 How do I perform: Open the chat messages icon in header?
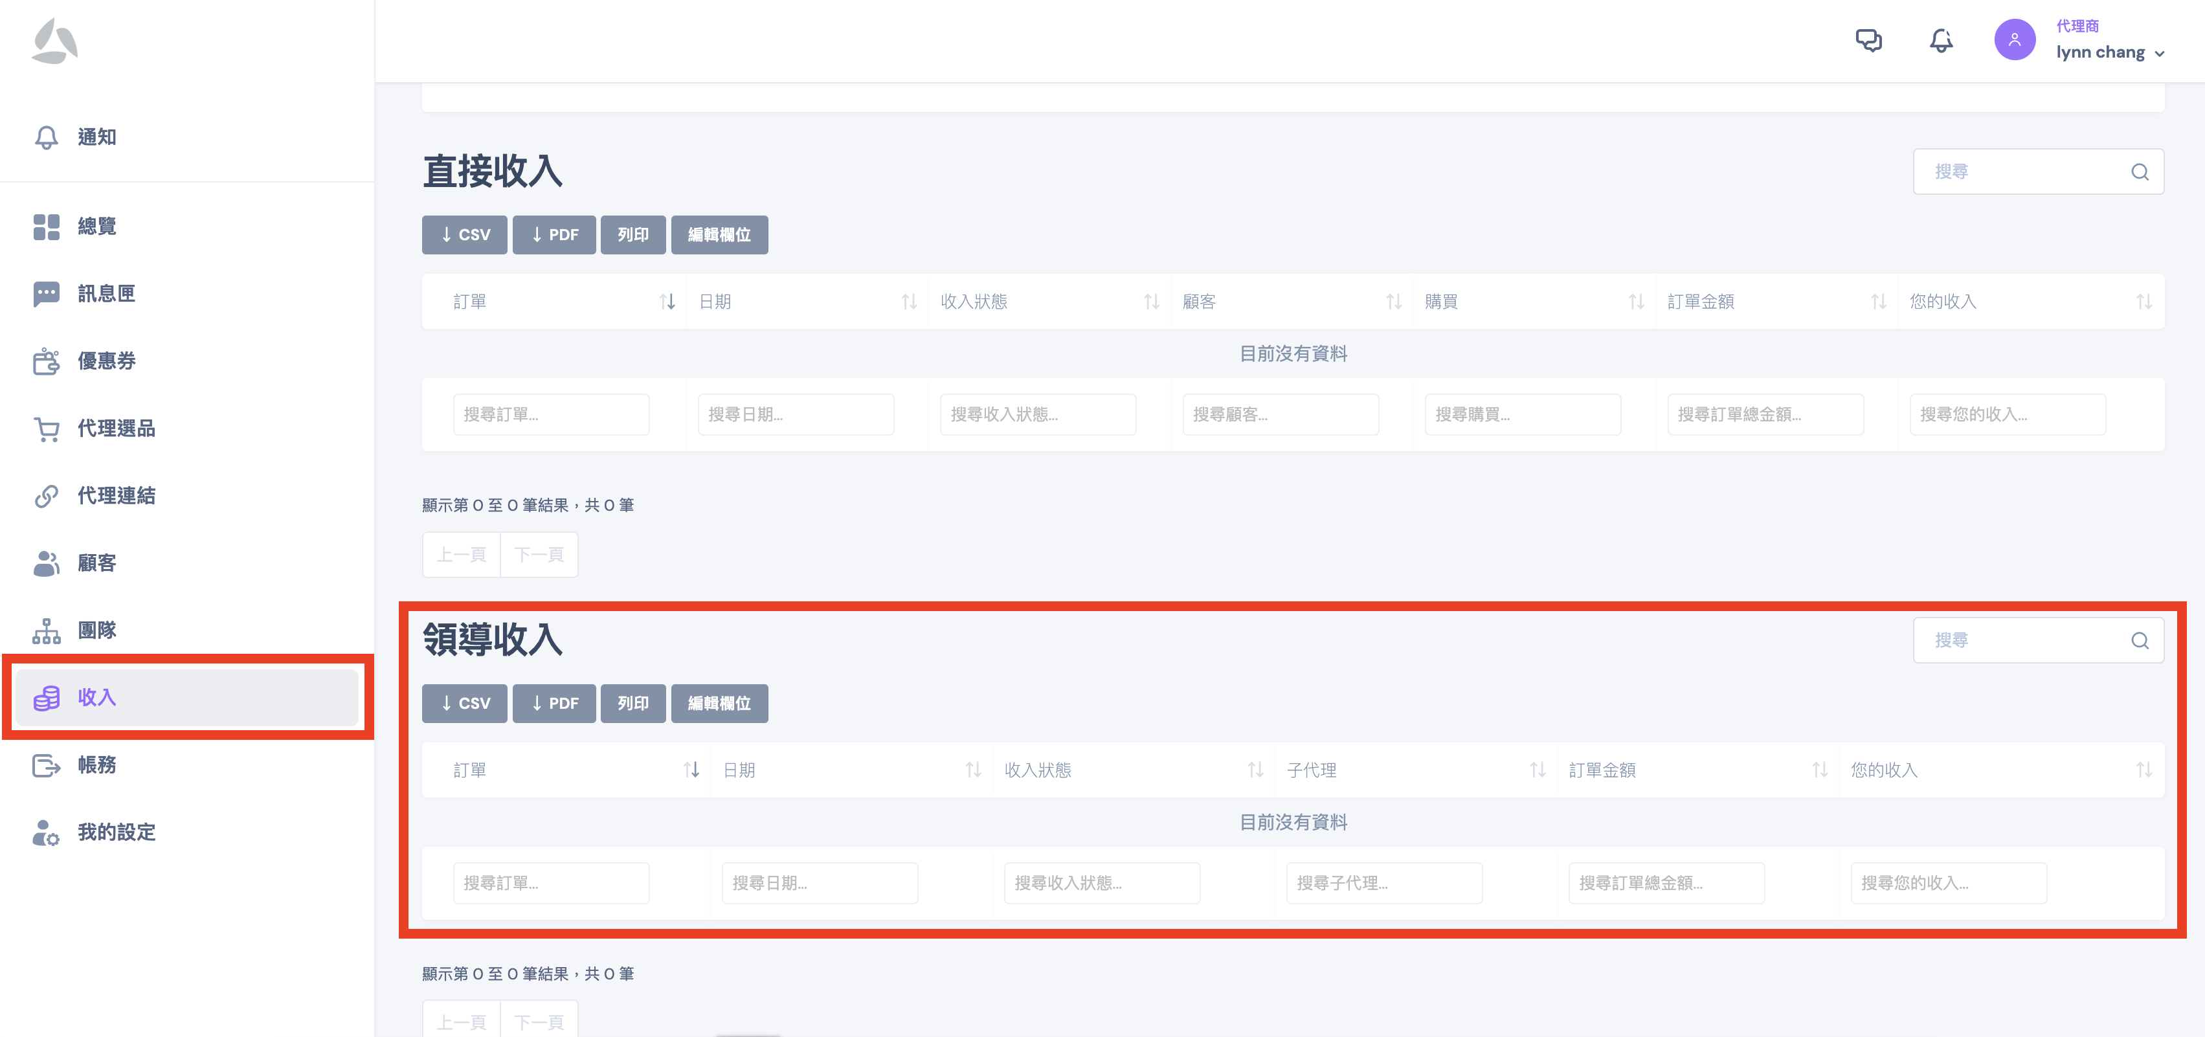point(1868,40)
